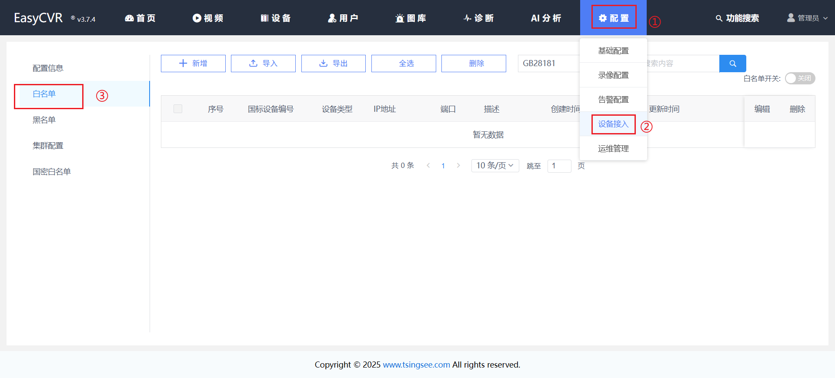Click the pulse icon beside 诊断
835x378 pixels.
pyautogui.click(x=468, y=18)
